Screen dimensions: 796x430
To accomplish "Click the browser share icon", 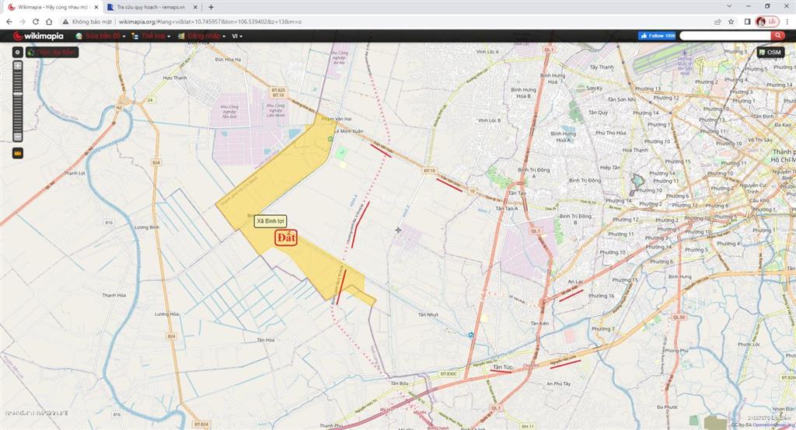I will [717, 22].
